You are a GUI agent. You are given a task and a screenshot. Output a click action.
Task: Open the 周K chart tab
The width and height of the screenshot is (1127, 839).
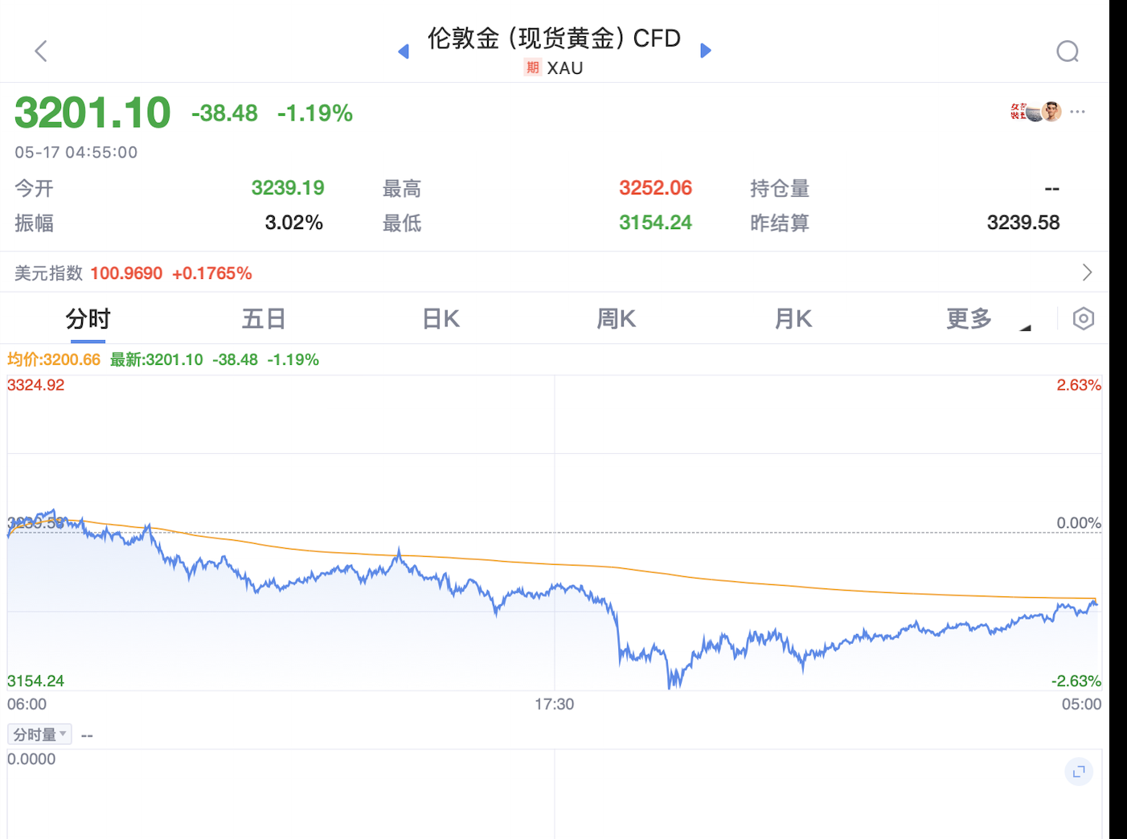(x=616, y=319)
